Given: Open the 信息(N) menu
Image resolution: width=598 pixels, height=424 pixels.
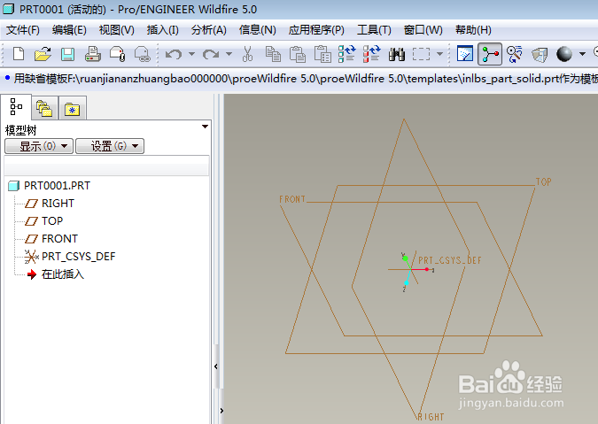Looking at the screenshot, I should pyautogui.click(x=257, y=30).
